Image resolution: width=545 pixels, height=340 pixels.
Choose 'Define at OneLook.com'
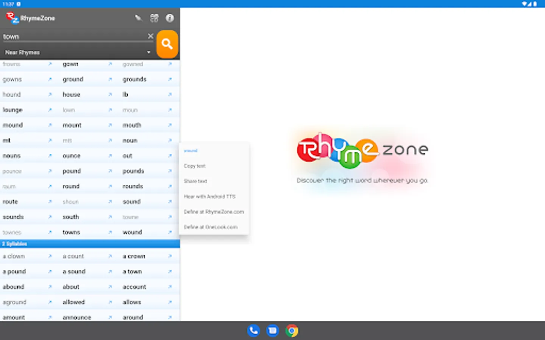pos(210,227)
